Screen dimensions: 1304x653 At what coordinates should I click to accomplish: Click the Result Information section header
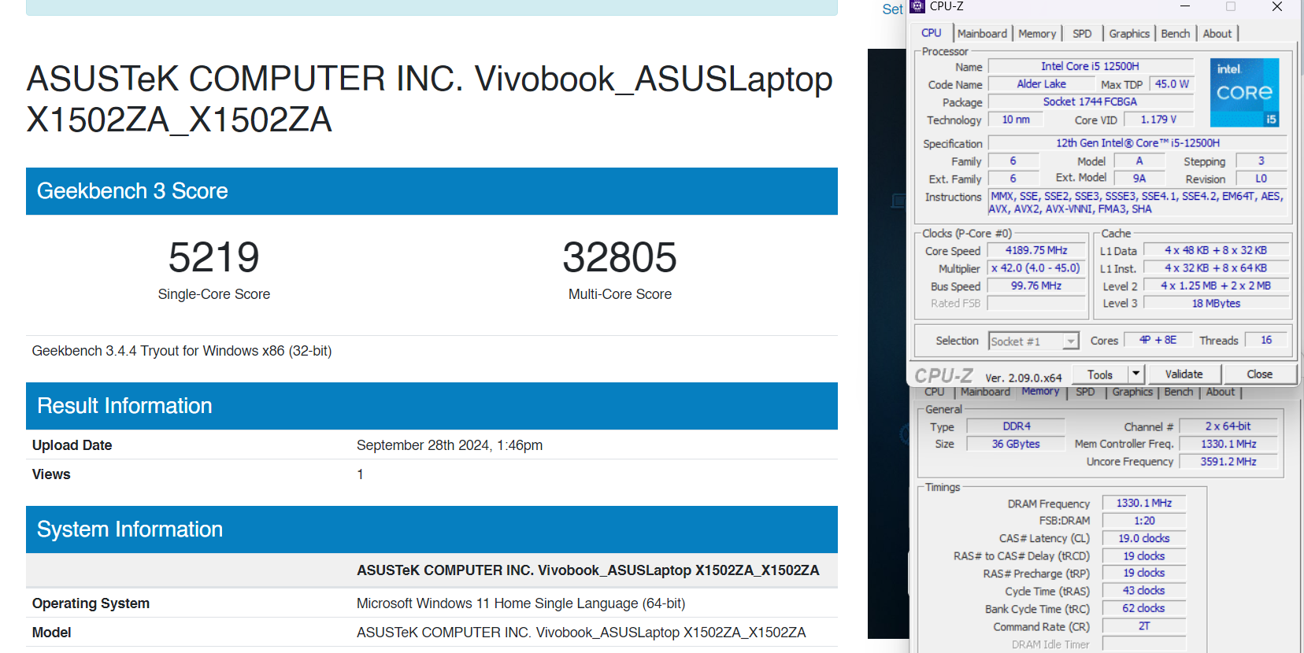click(432, 406)
